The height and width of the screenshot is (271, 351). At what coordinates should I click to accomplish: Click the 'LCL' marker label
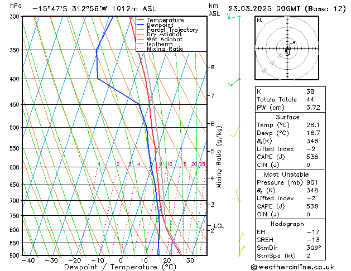coord(219,226)
